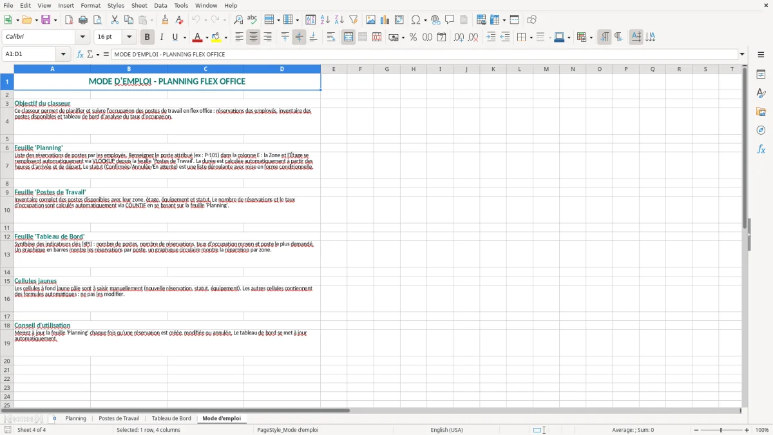This screenshot has height=435, width=773.
Task: Apply the yellow background color swatch
Action: coord(216,37)
